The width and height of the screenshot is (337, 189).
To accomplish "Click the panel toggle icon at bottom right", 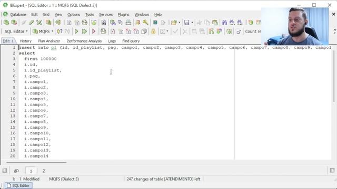I will click(332, 170).
